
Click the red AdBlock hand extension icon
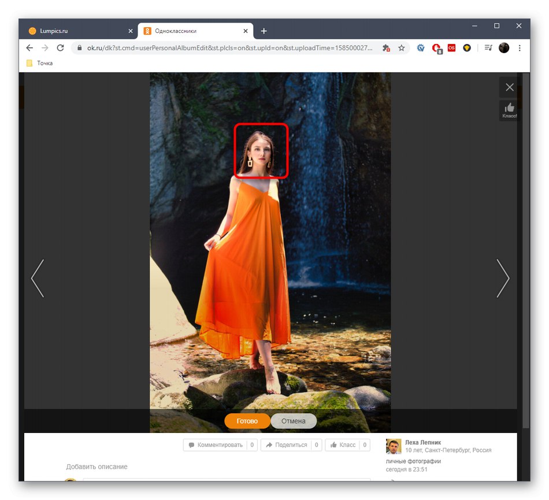pos(436,48)
